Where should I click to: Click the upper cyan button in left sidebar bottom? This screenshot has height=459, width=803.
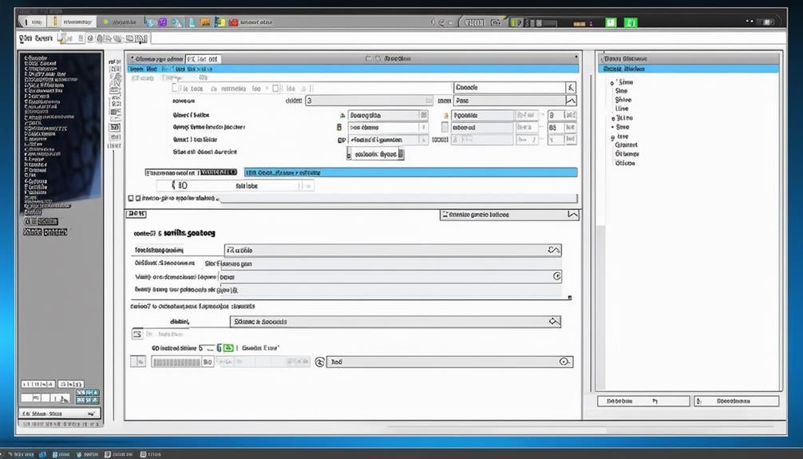point(88,393)
